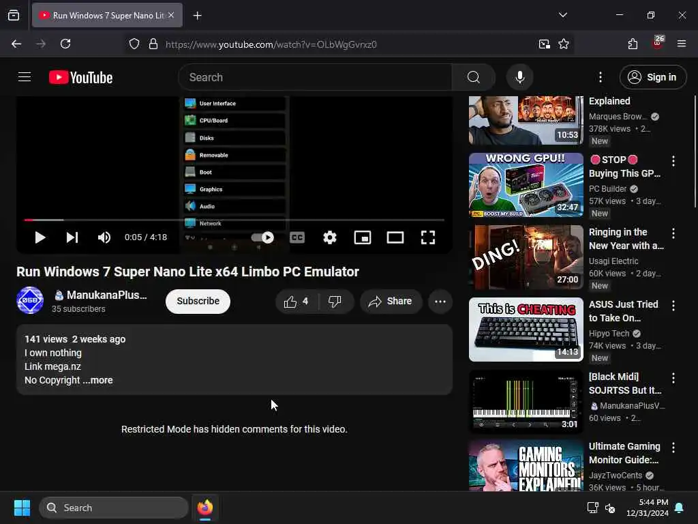Open Windows Start menu
Viewport: 698px width, 524px height.
pyautogui.click(x=22, y=508)
